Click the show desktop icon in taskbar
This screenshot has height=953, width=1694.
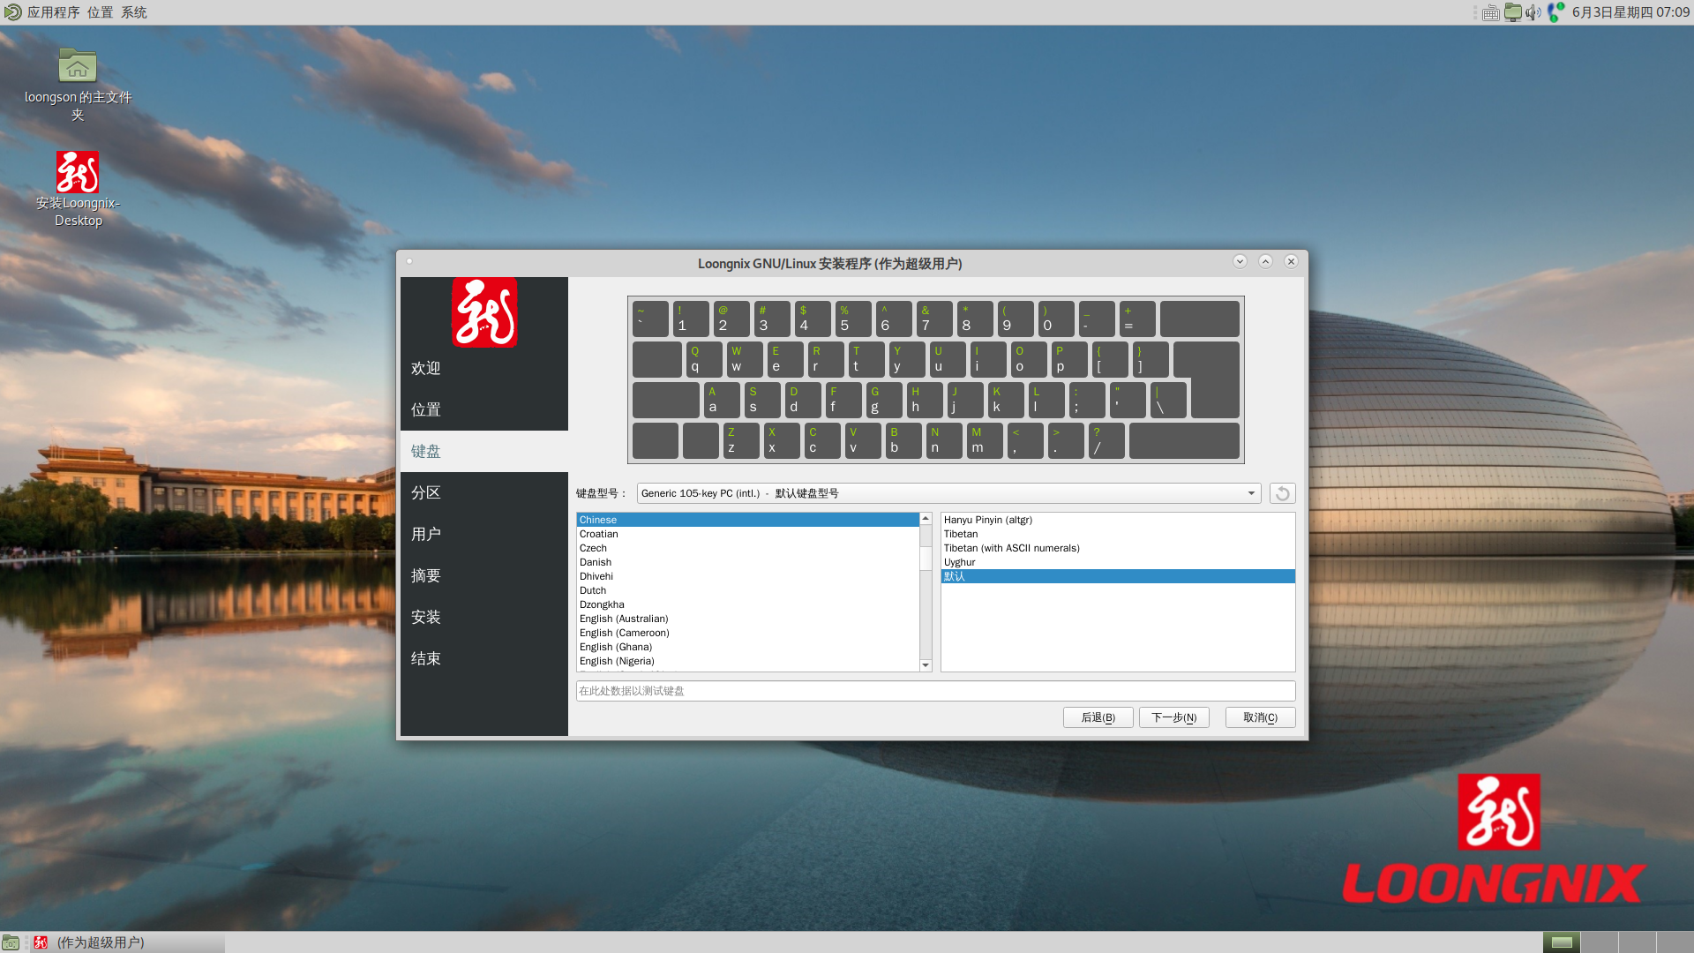coord(11,942)
